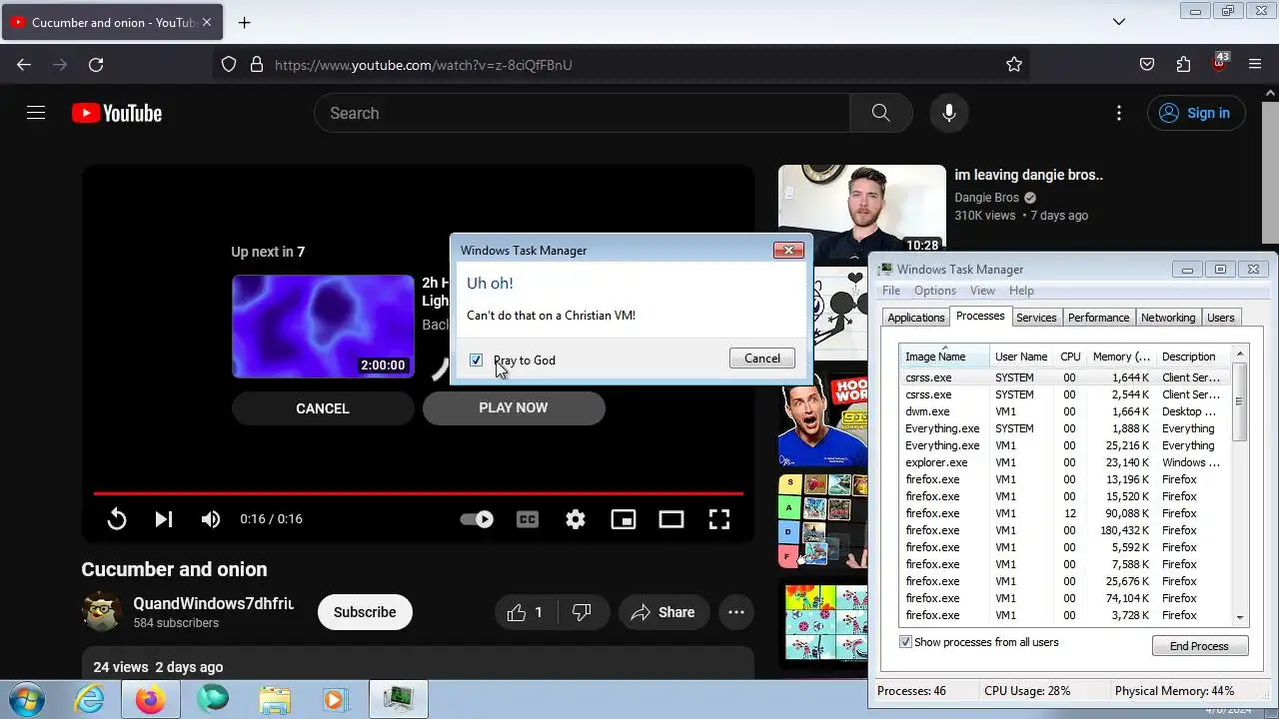The image size is (1279, 719).
Task: Open a new Firefox tab
Action: tap(244, 22)
